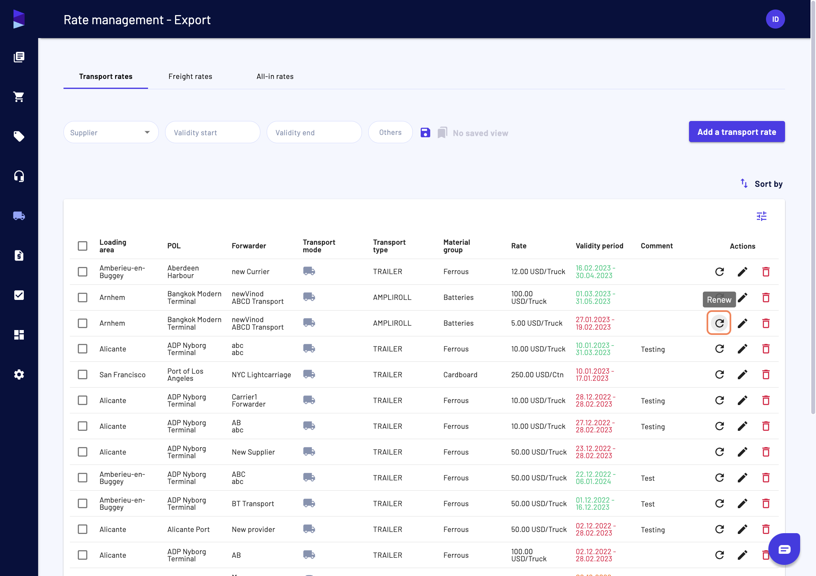Open the price tag sidebar icon
The height and width of the screenshot is (576, 816).
[x=19, y=136]
